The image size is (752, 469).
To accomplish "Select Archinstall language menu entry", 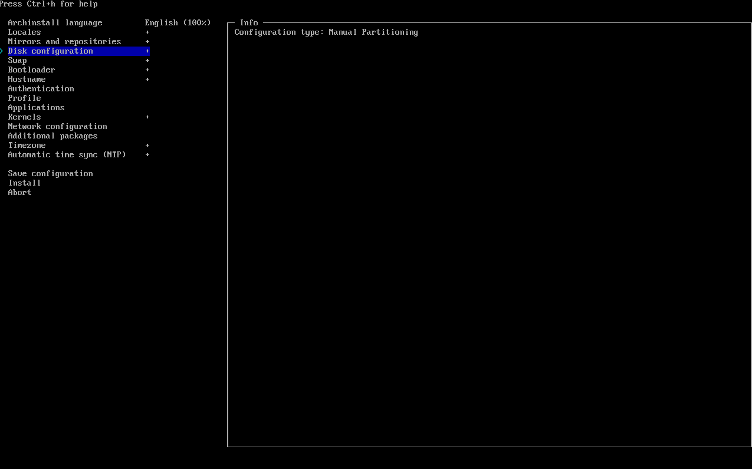I will click(x=55, y=22).
